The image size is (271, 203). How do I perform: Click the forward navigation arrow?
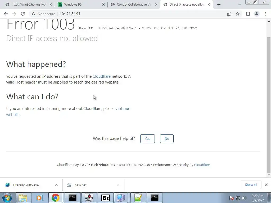[14, 14]
